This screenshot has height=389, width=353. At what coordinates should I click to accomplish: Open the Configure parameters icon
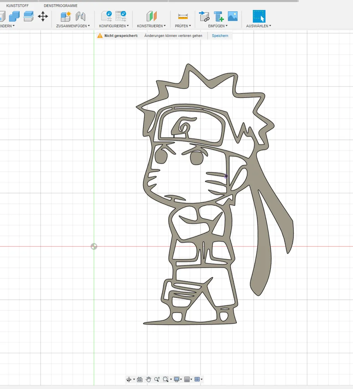pyautogui.click(x=107, y=16)
